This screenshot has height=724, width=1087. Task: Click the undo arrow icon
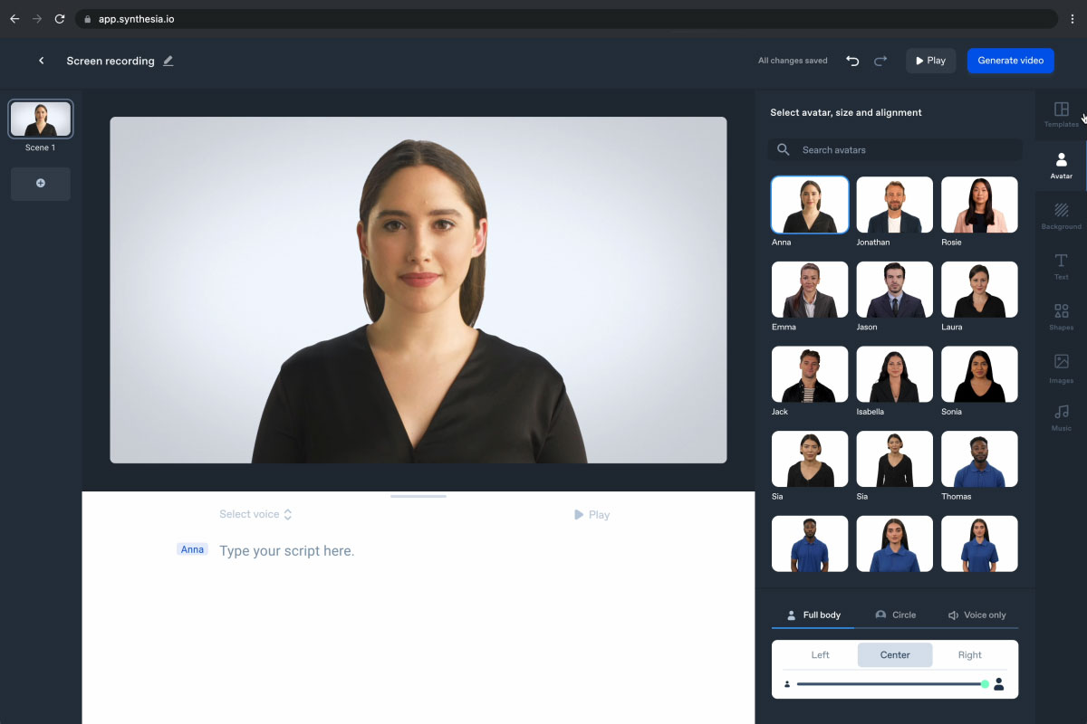point(851,60)
